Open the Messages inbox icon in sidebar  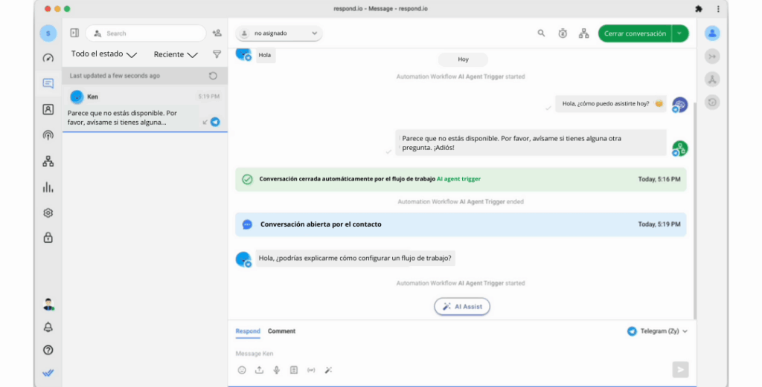(48, 83)
